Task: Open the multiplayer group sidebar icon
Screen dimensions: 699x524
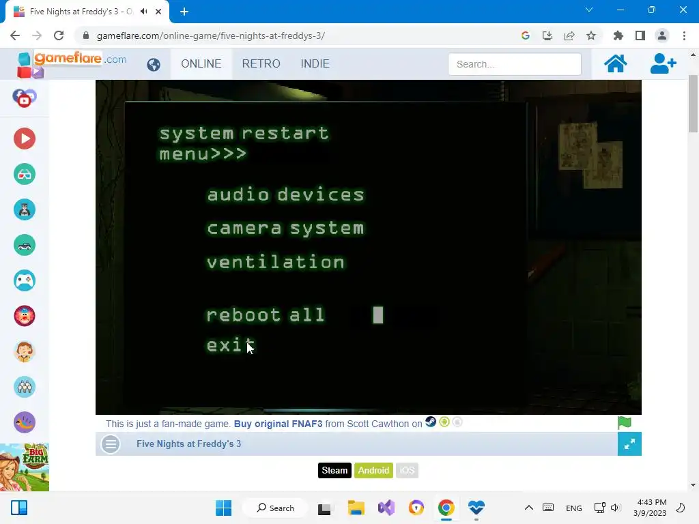Action: [x=25, y=387]
